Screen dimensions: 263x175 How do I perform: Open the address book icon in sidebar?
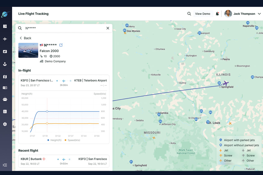[x=5, y=88]
